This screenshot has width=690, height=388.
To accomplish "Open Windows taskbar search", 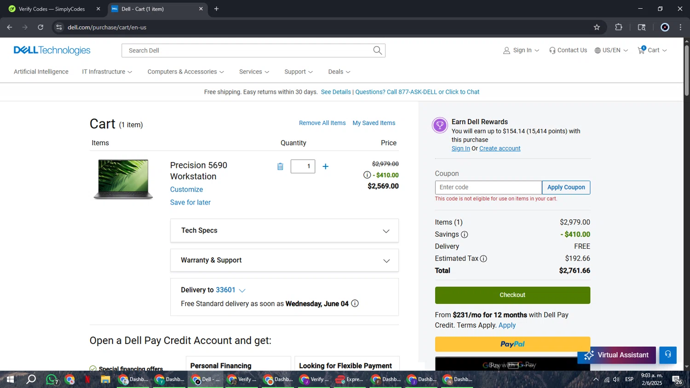I will point(31,379).
